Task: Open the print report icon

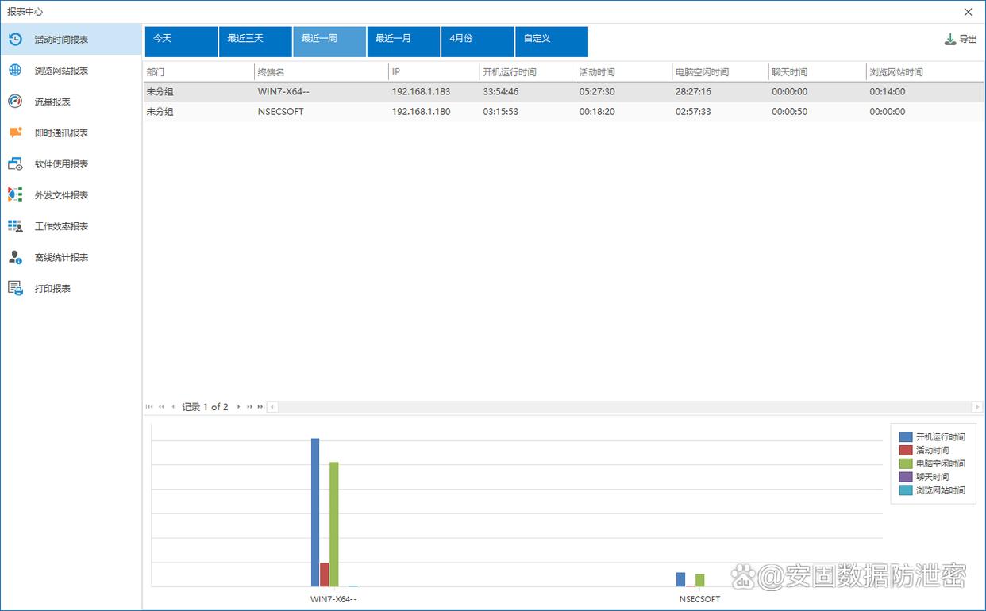Action: pos(15,288)
